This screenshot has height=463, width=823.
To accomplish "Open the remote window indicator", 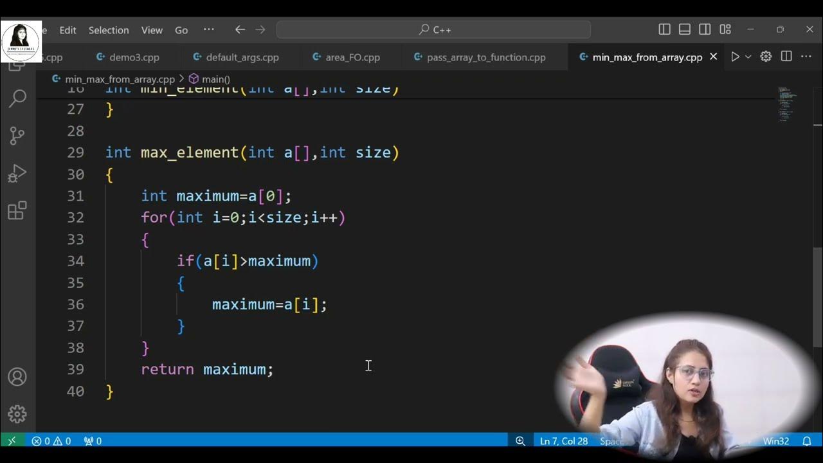I will 12,440.
